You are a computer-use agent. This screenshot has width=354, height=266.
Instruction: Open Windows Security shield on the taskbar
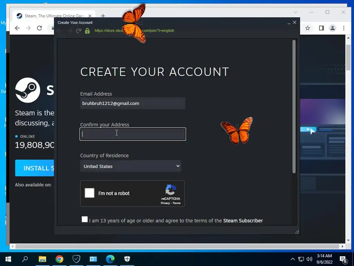point(127,259)
